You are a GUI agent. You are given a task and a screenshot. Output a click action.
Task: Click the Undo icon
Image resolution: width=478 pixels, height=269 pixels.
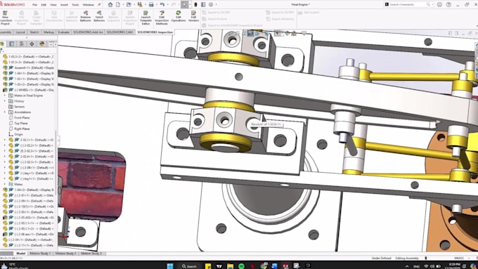point(162,5)
